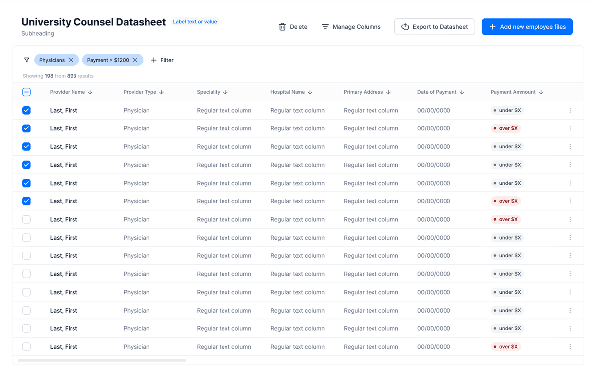The image size is (596, 378).
Task: Toggle the select-all header checkbox
Action: [x=27, y=92]
